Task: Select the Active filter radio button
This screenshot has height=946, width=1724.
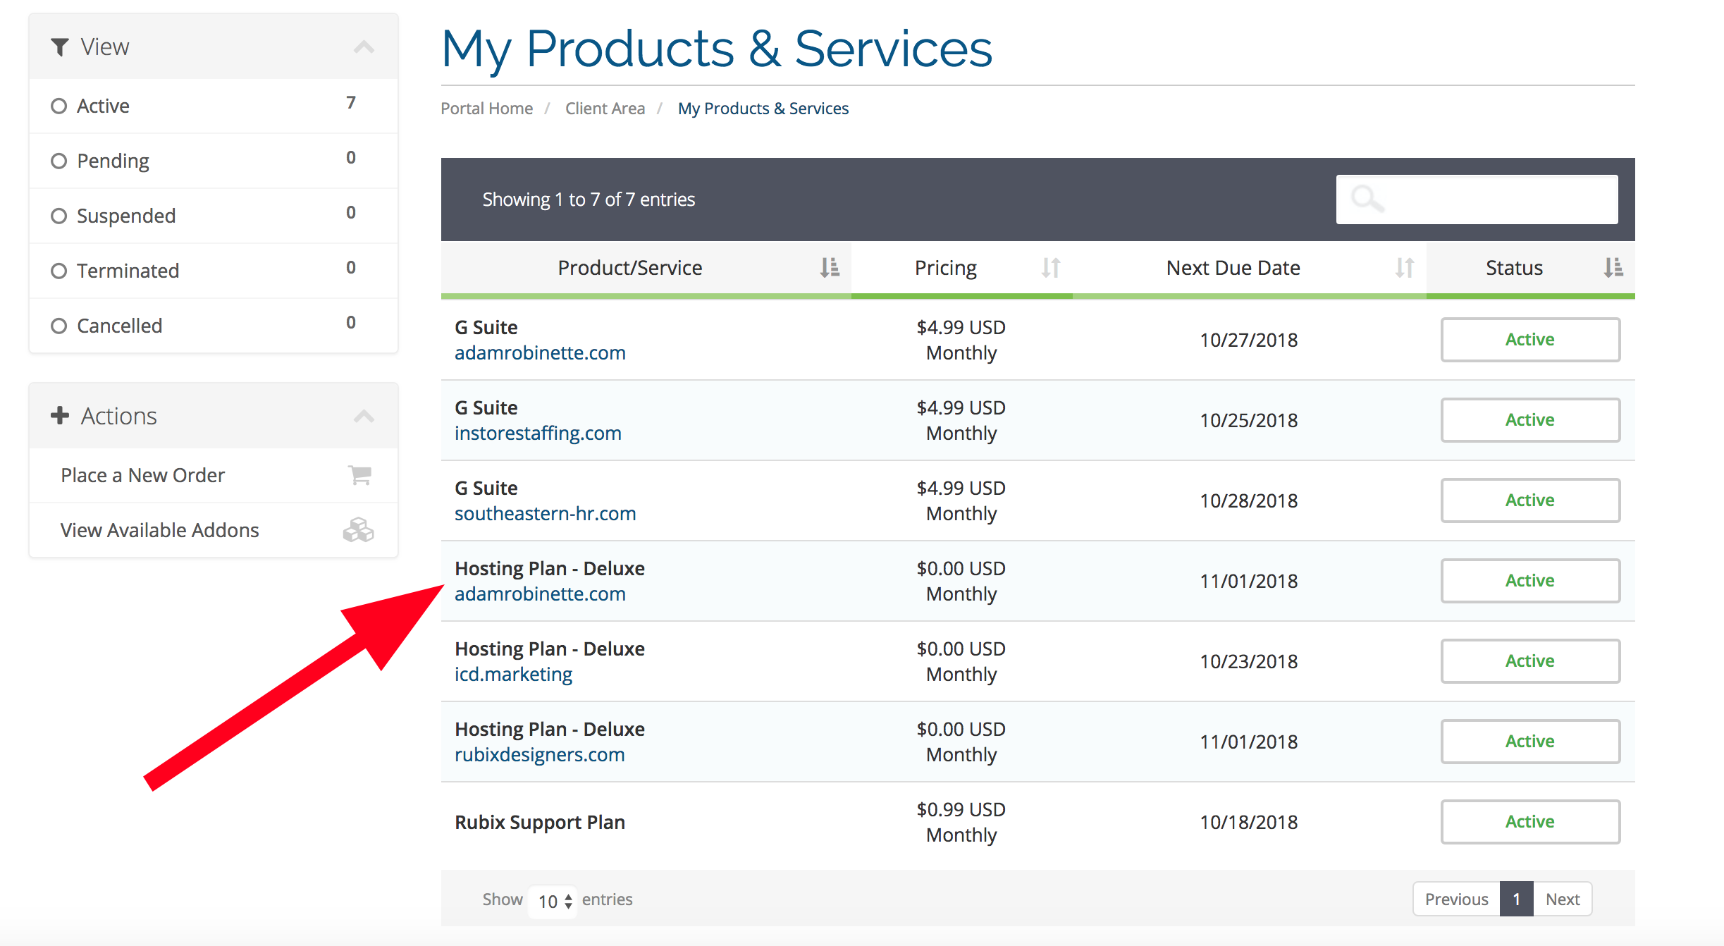Action: (59, 106)
